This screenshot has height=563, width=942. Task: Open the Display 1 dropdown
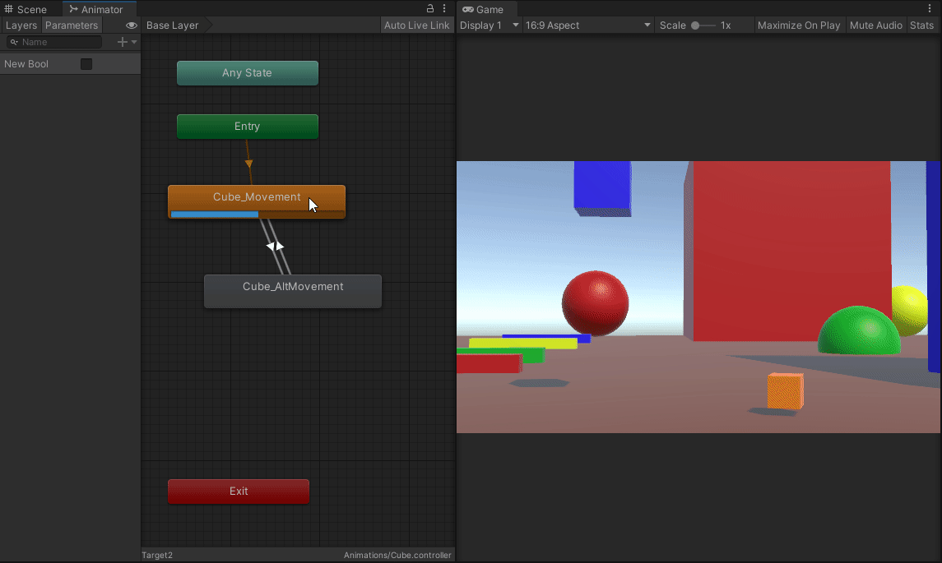coord(488,25)
